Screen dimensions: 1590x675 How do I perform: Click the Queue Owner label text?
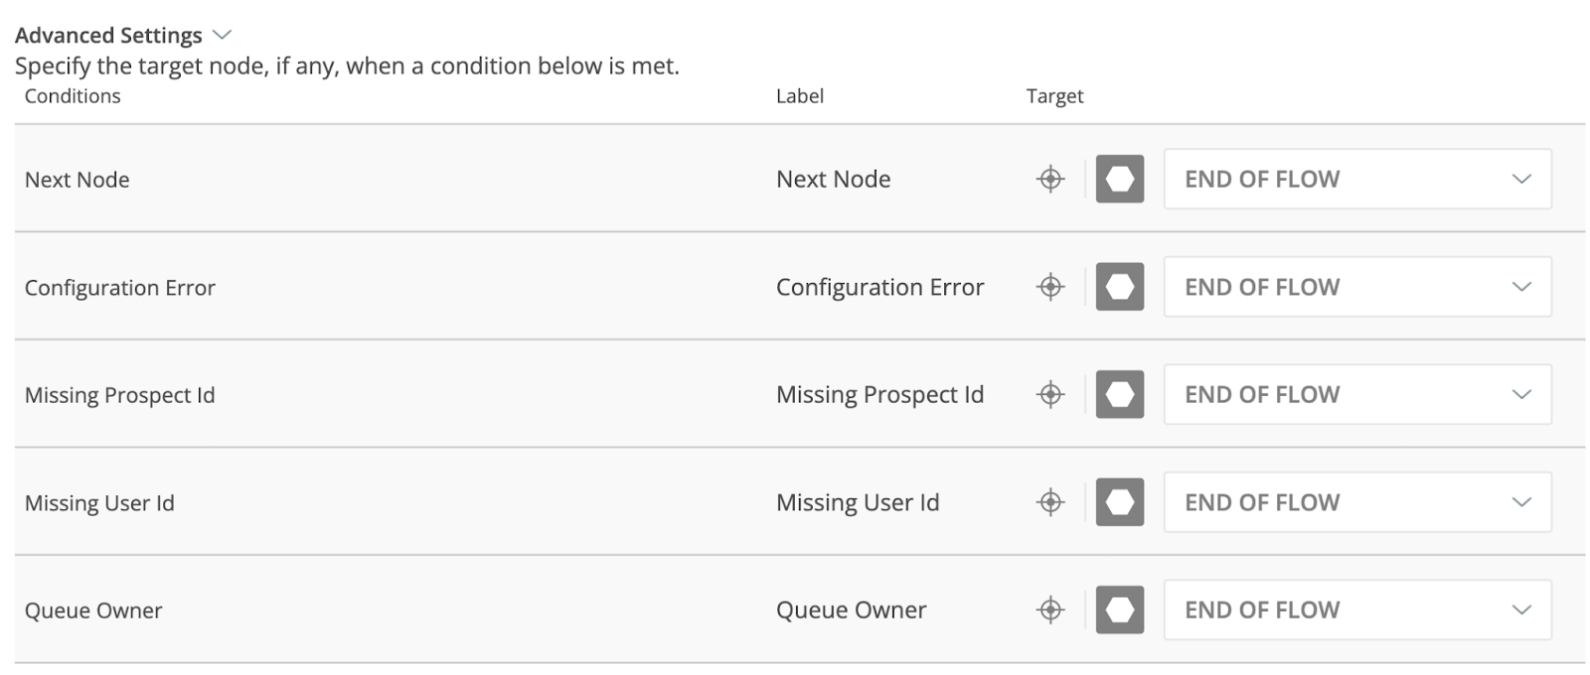(851, 609)
